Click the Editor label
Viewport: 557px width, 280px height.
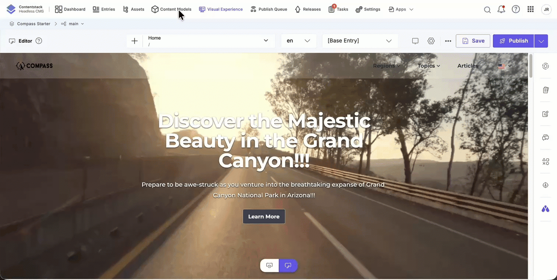25,41
